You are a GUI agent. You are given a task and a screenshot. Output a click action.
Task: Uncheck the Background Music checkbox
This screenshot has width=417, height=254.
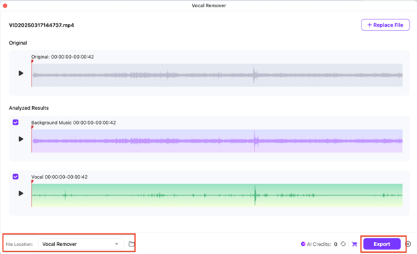pyautogui.click(x=15, y=123)
